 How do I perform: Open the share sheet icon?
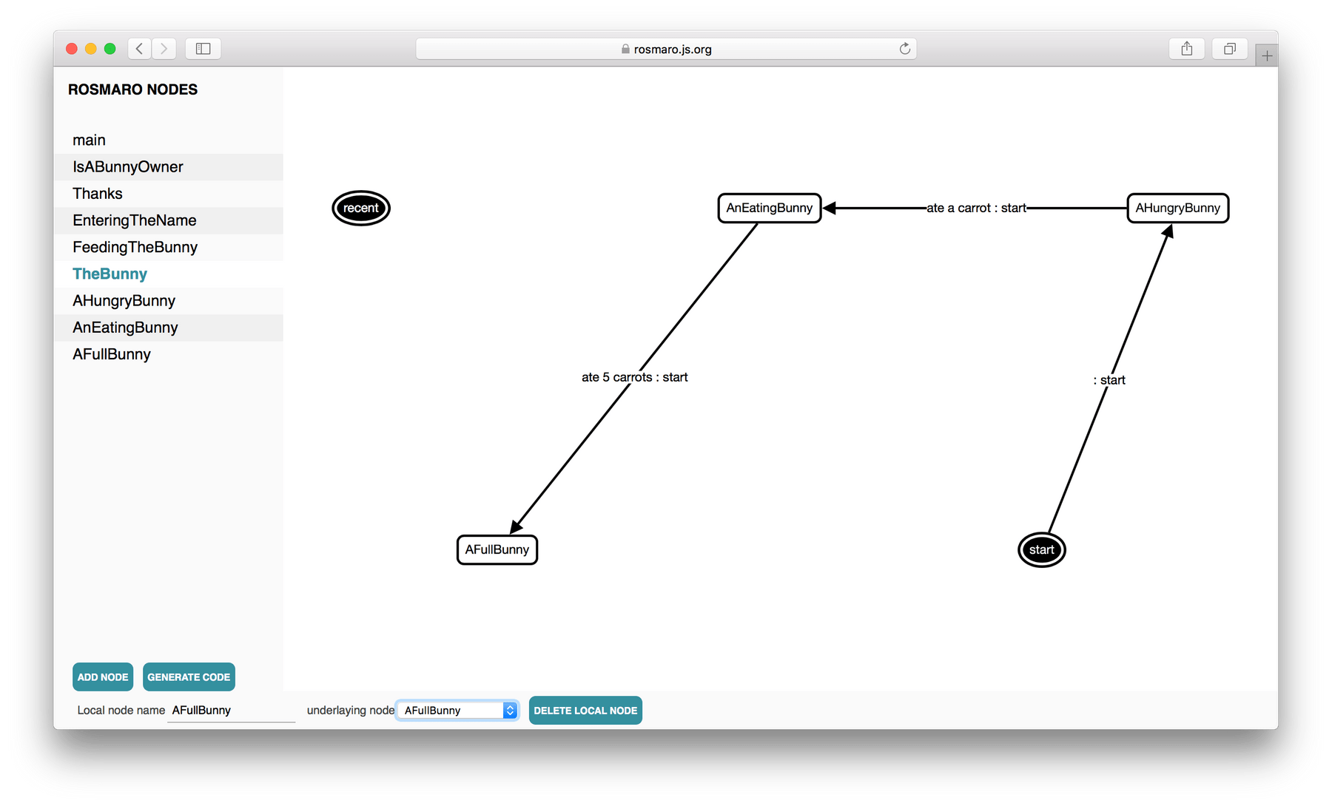pyautogui.click(x=1187, y=48)
